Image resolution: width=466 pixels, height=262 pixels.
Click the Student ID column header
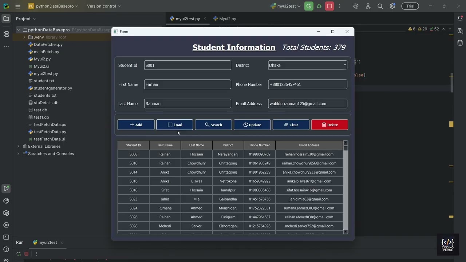click(133, 145)
